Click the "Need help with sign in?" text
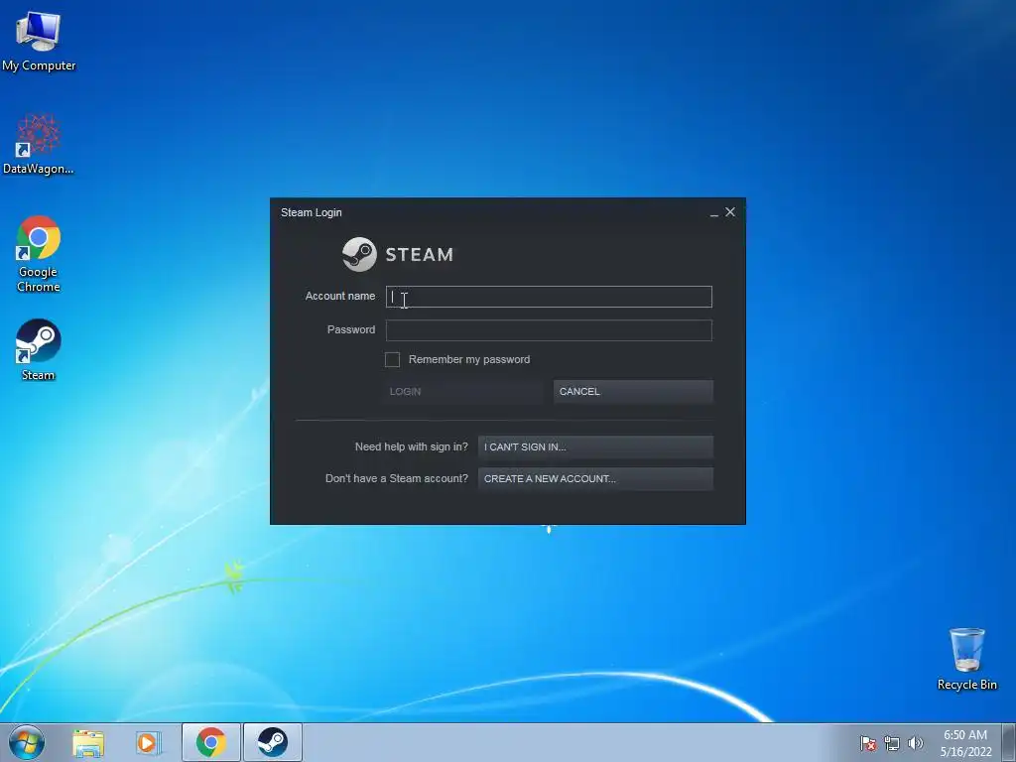Viewport: 1016px width, 762px height. [x=412, y=446]
